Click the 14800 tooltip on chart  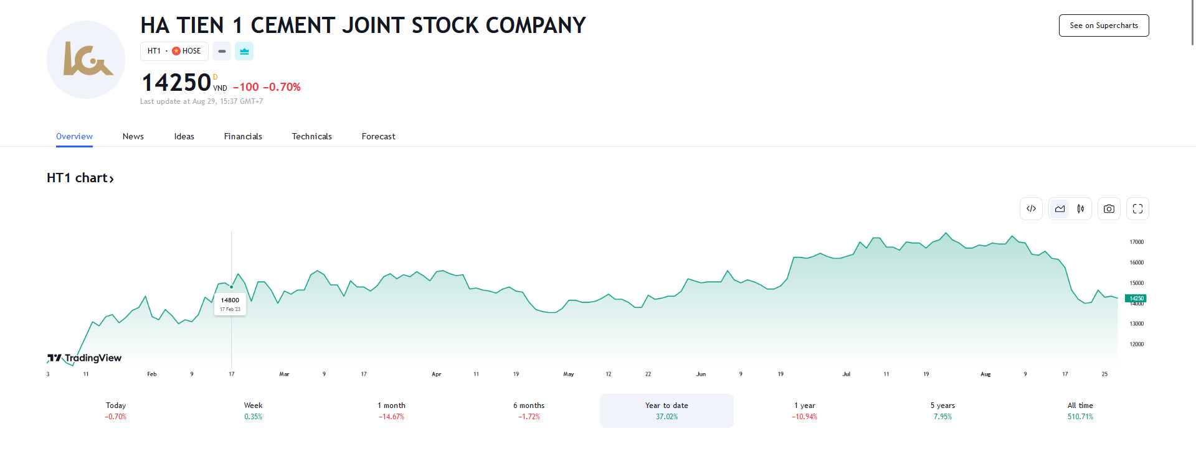(230, 304)
